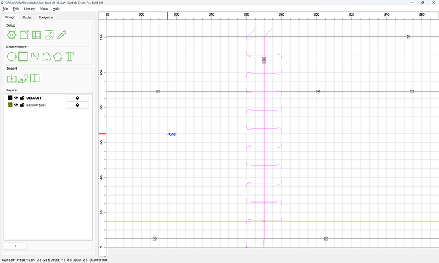Switch to the Toolpaths tab
The height and width of the screenshot is (263, 439).
[46, 17]
